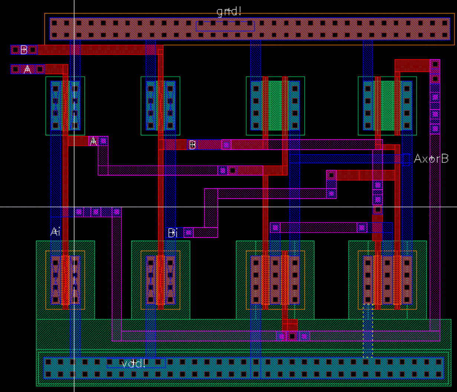Select the PMOS transistor below Bi label

(160, 280)
